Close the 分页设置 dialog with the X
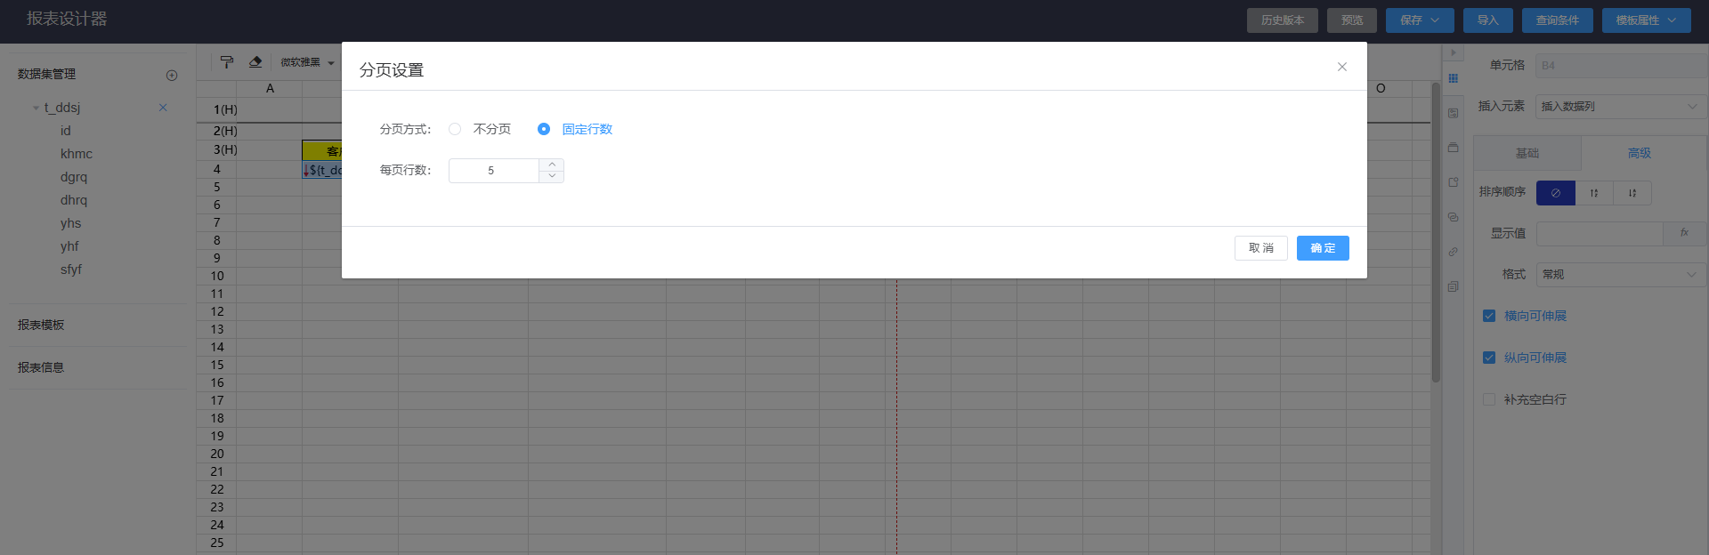Viewport: 1709px width, 555px height. click(x=1342, y=67)
